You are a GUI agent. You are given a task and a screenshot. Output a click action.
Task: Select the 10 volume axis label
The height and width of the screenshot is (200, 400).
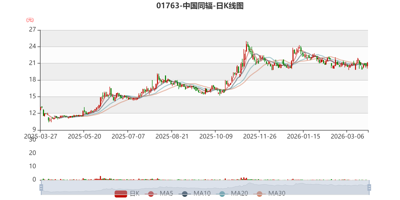click(32, 166)
